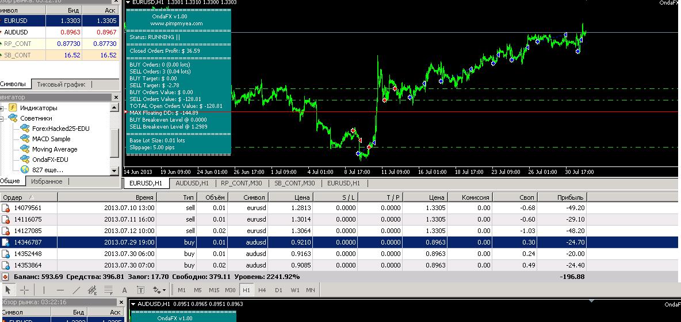The width and height of the screenshot is (681, 322).
Task: Open the EURUSD,H1 chart title dropdown arrow
Action: 128,3
